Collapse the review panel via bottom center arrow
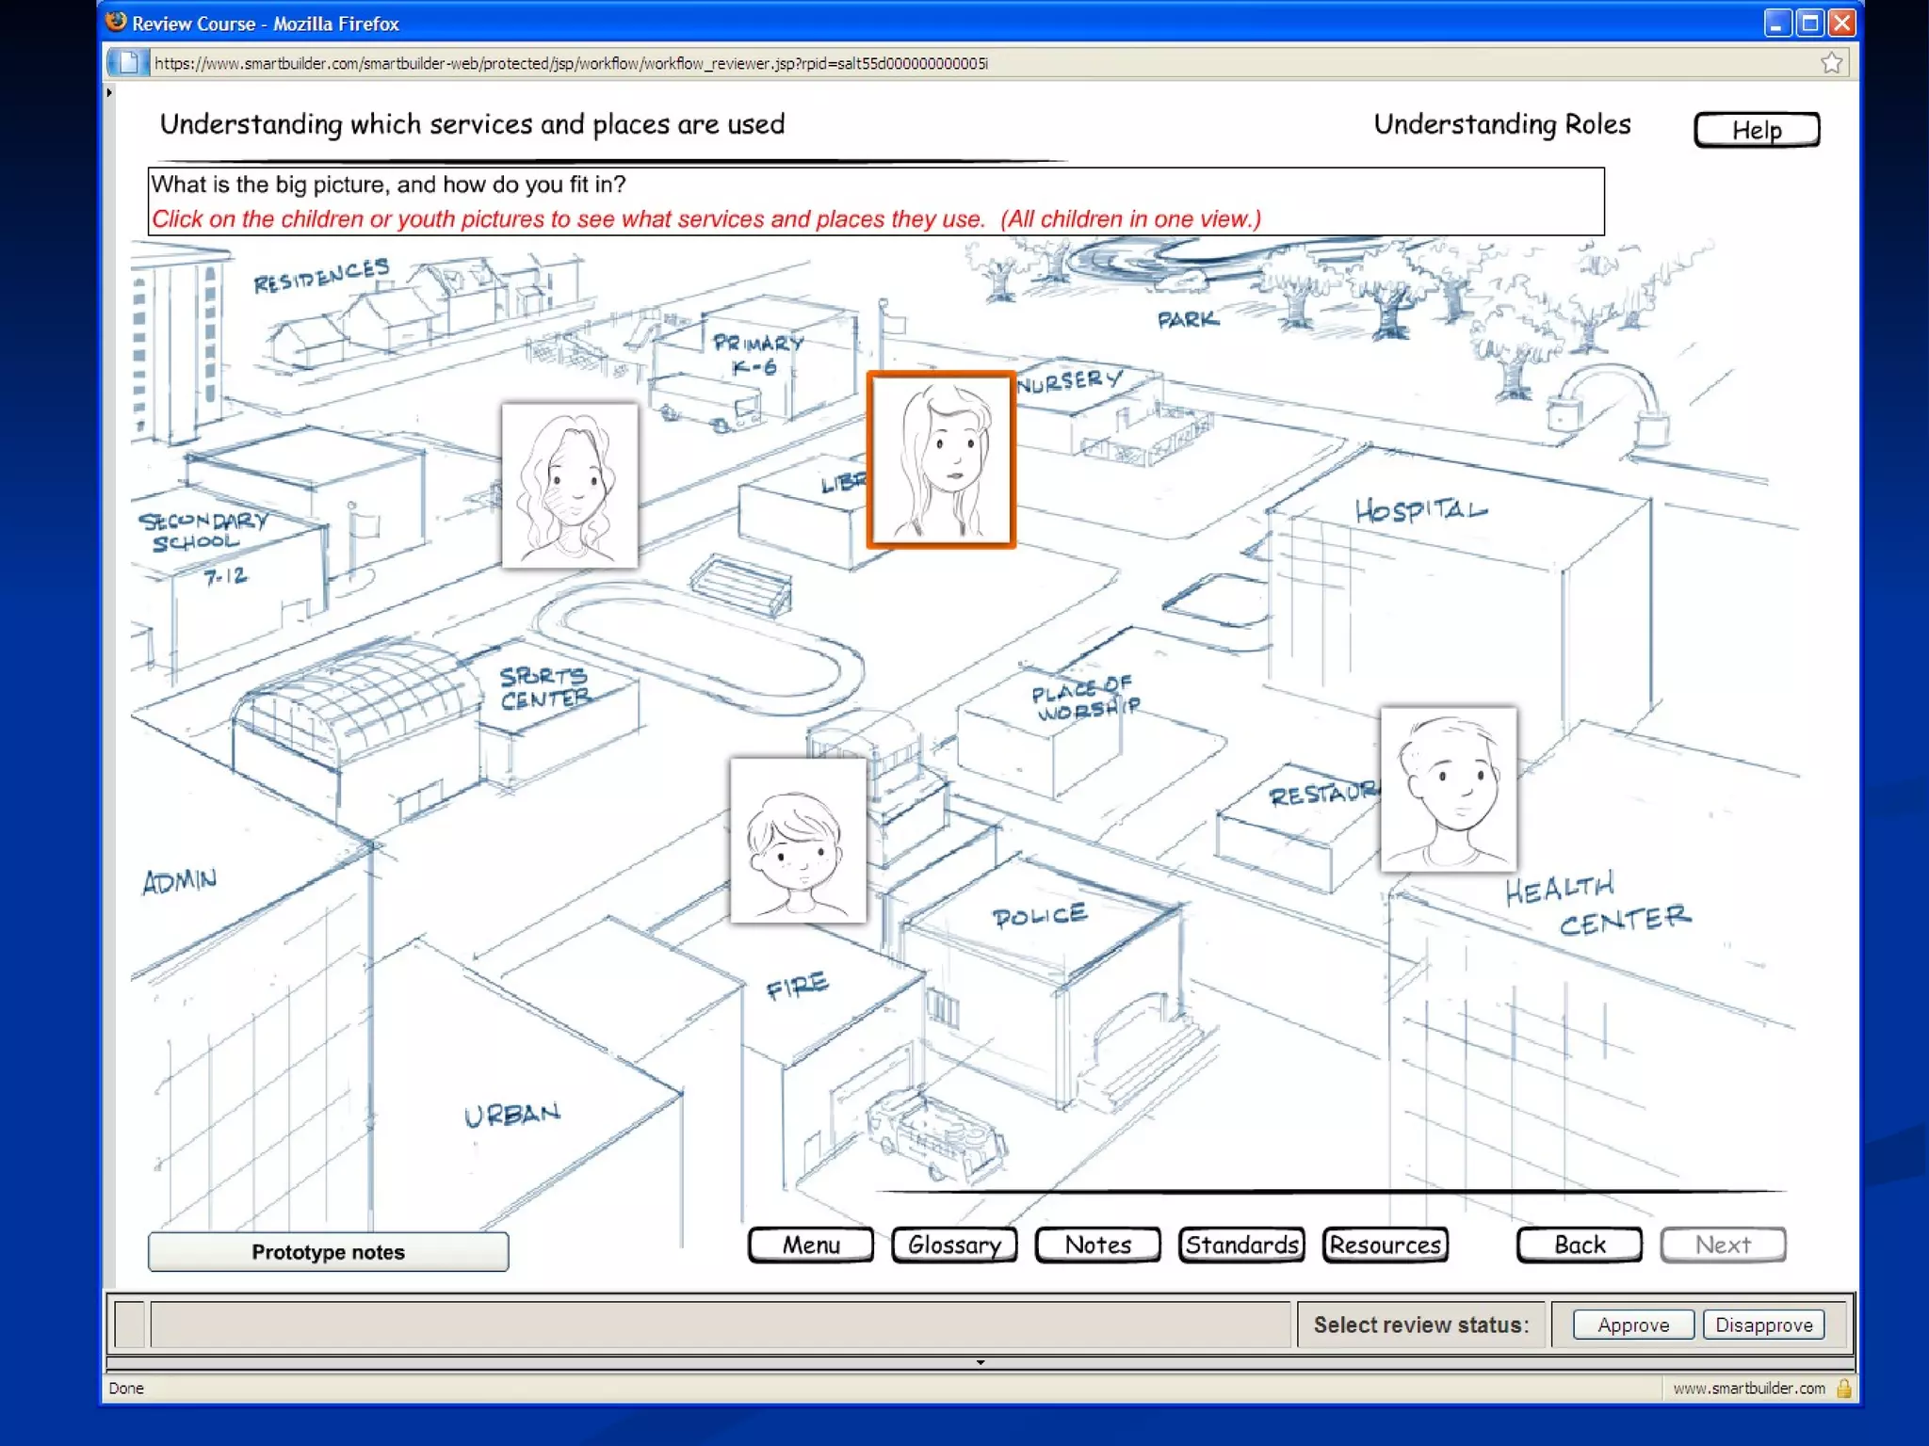The image size is (1929, 1446). pyautogui.click(x=980, y=1361)
